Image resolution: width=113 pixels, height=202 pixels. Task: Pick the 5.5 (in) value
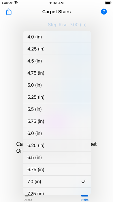(57, 109)
